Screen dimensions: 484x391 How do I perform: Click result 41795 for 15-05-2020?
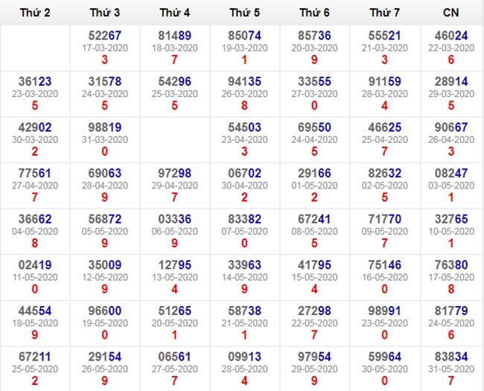click(314, 265)
